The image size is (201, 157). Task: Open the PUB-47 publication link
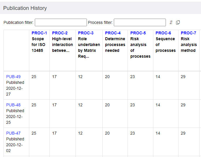pos(13,133)
